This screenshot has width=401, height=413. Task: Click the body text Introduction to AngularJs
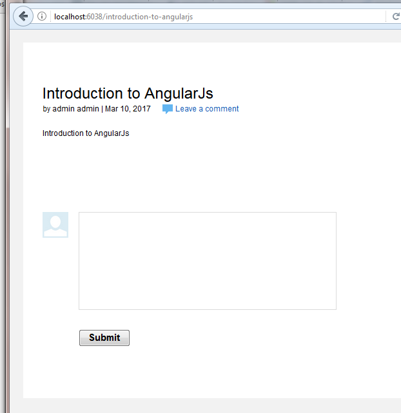86,133
